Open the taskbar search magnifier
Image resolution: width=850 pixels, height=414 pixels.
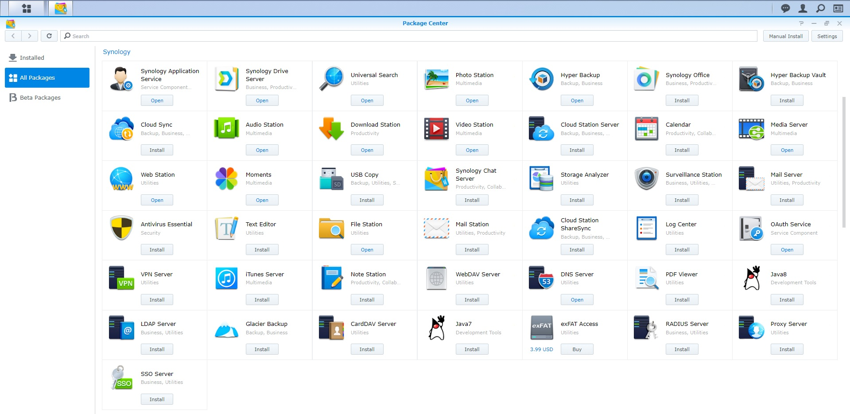[820, 8]
